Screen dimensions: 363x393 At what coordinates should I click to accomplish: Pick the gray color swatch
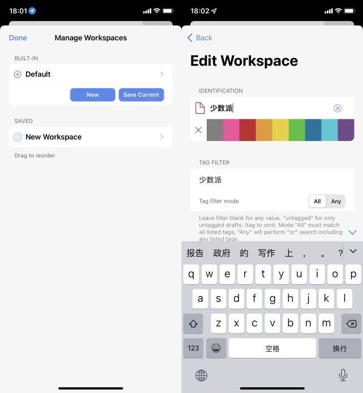tap(215, 130)
